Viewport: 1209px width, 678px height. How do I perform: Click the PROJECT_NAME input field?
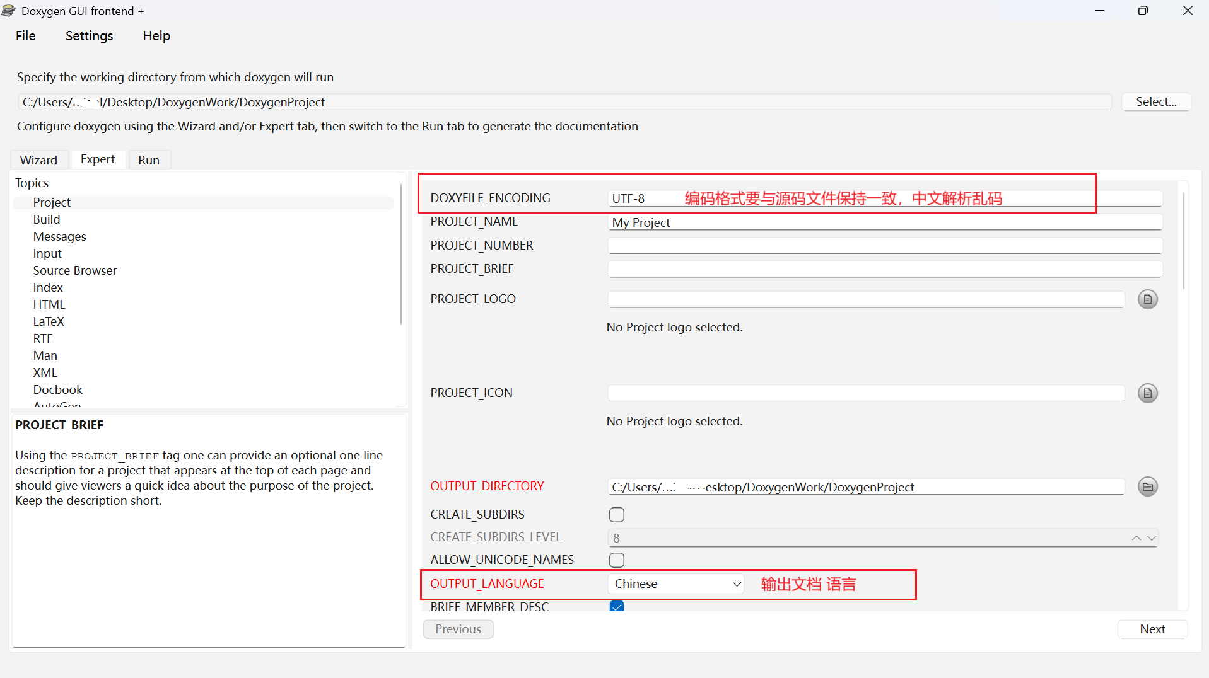[885, 222]
